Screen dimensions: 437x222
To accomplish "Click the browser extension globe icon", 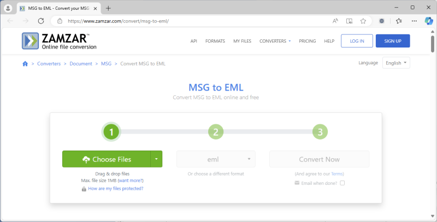I will point(382,21).
